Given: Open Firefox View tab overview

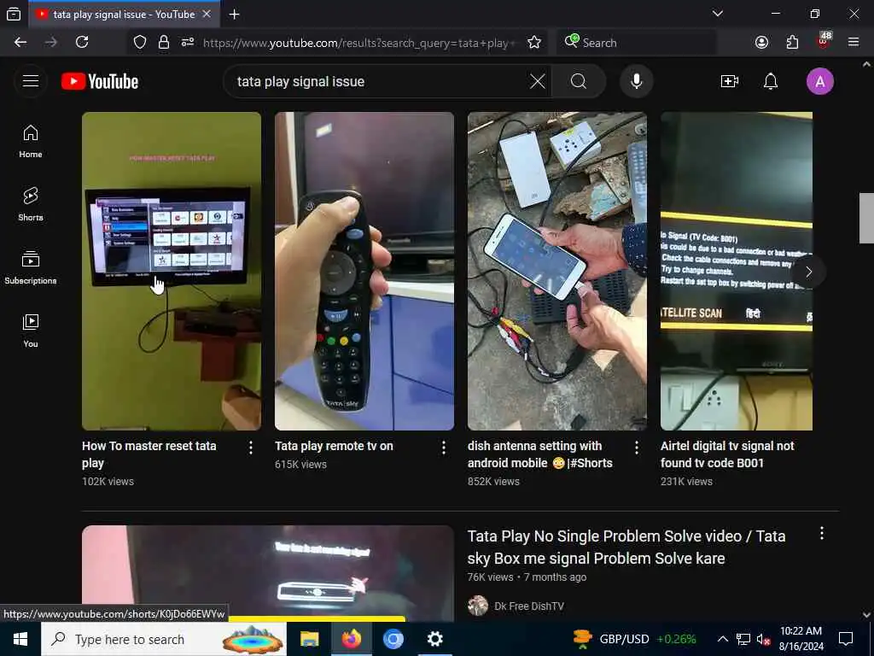Looking at the screenshot, I should (14, 15).
